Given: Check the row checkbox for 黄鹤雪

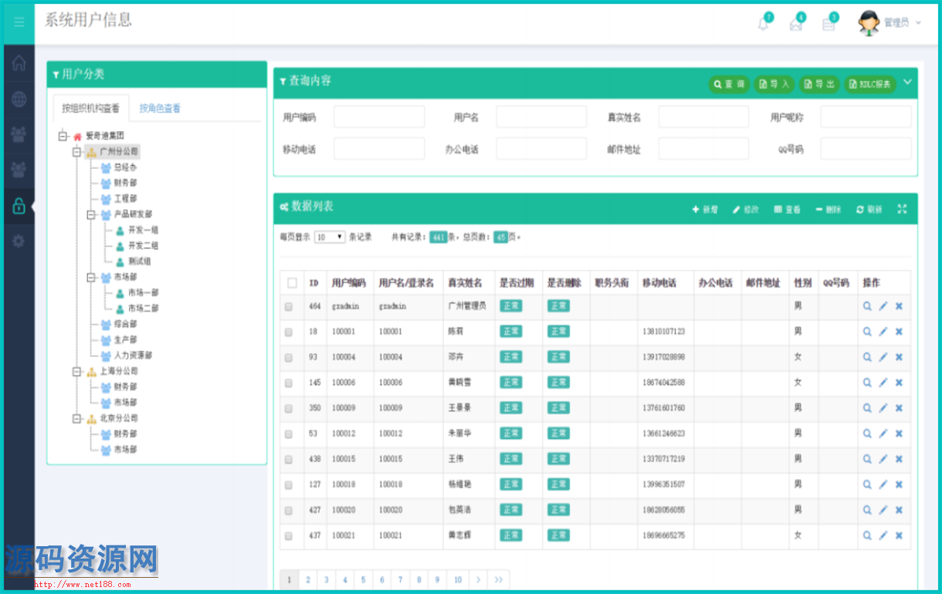Looking at the screenshot, I should tap(289, 383).
